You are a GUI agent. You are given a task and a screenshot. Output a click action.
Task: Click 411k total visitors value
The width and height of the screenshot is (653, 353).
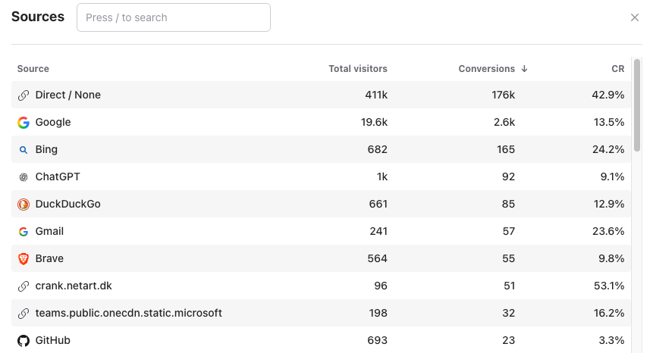376,95
